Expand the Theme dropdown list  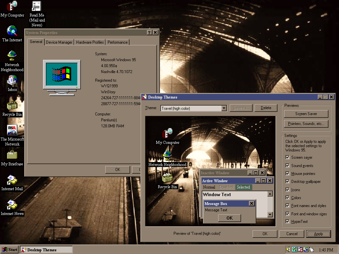pyautogui.click(x=224, y=108)
